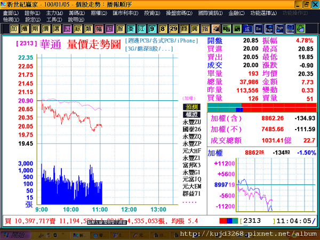The image size is (320, 240).
Task: Open the 國際資訊(I) menu
Action: tap(211, 13)
